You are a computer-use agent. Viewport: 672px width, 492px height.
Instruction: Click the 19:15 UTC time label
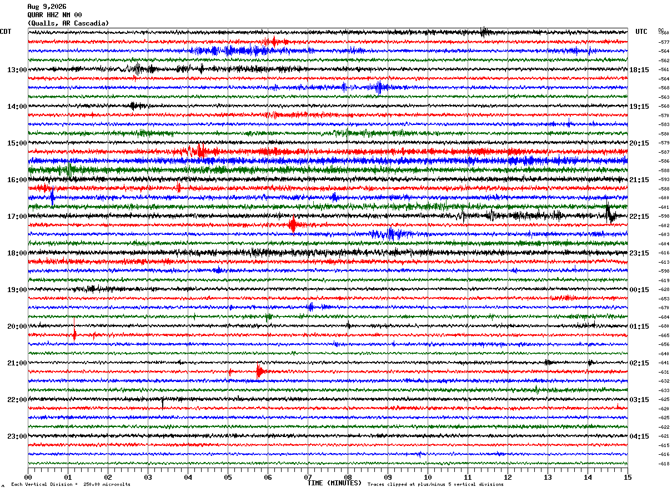[639, 107]
